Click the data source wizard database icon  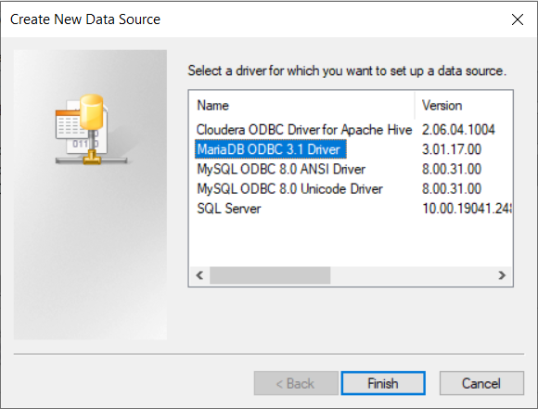click(x=91, y=129)
